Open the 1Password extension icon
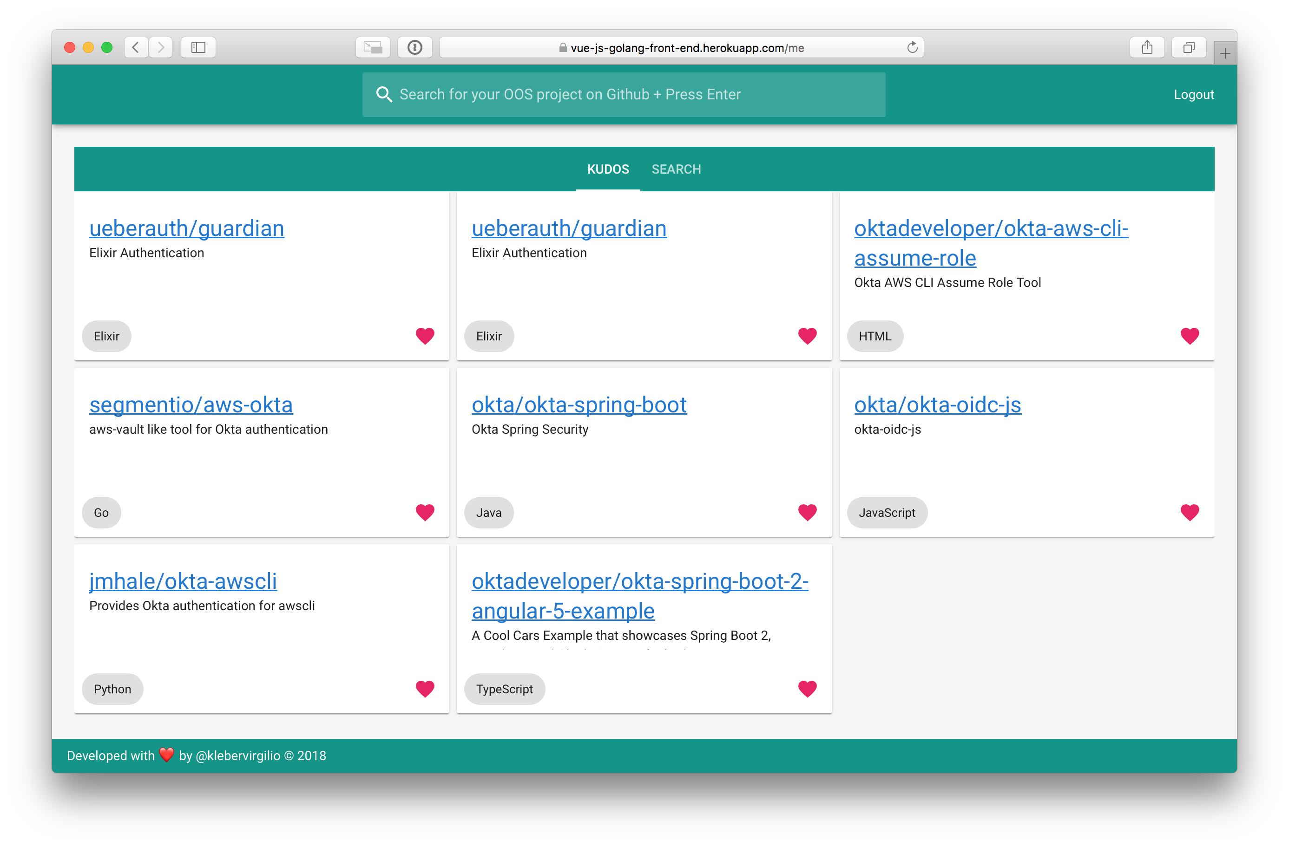The image size is (1289, 847). click(415, 48)
